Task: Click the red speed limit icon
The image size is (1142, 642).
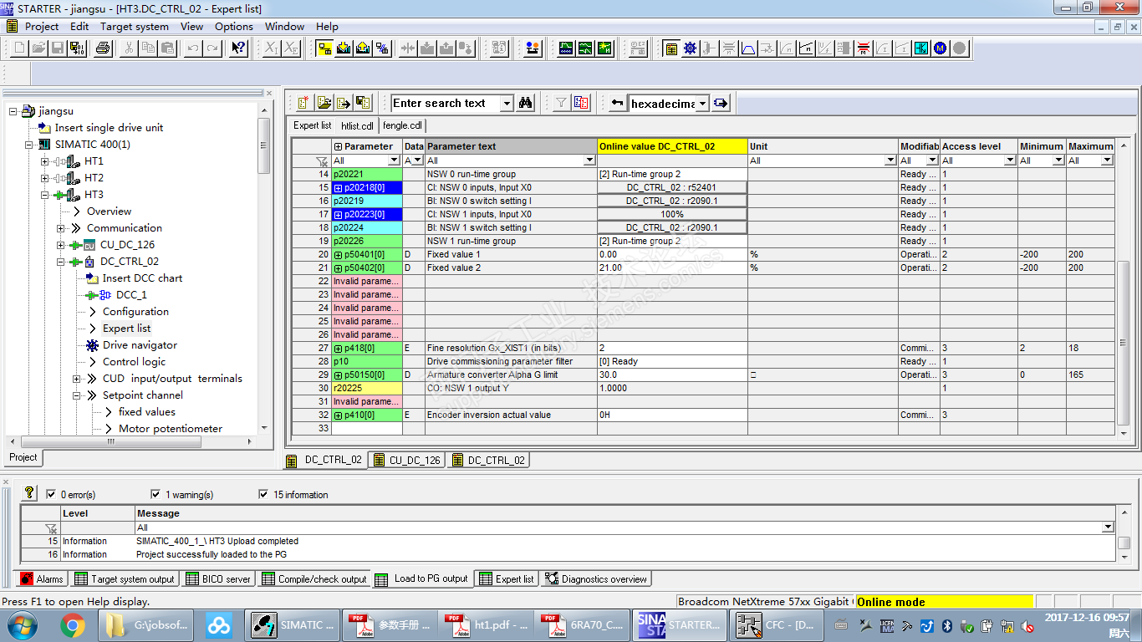Action: pyautogui.click(x=863, y=48)
